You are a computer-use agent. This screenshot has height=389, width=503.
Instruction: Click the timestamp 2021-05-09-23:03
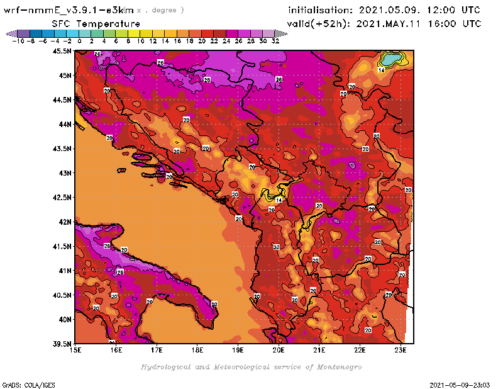pyautogui.click(x=460, y=385)
